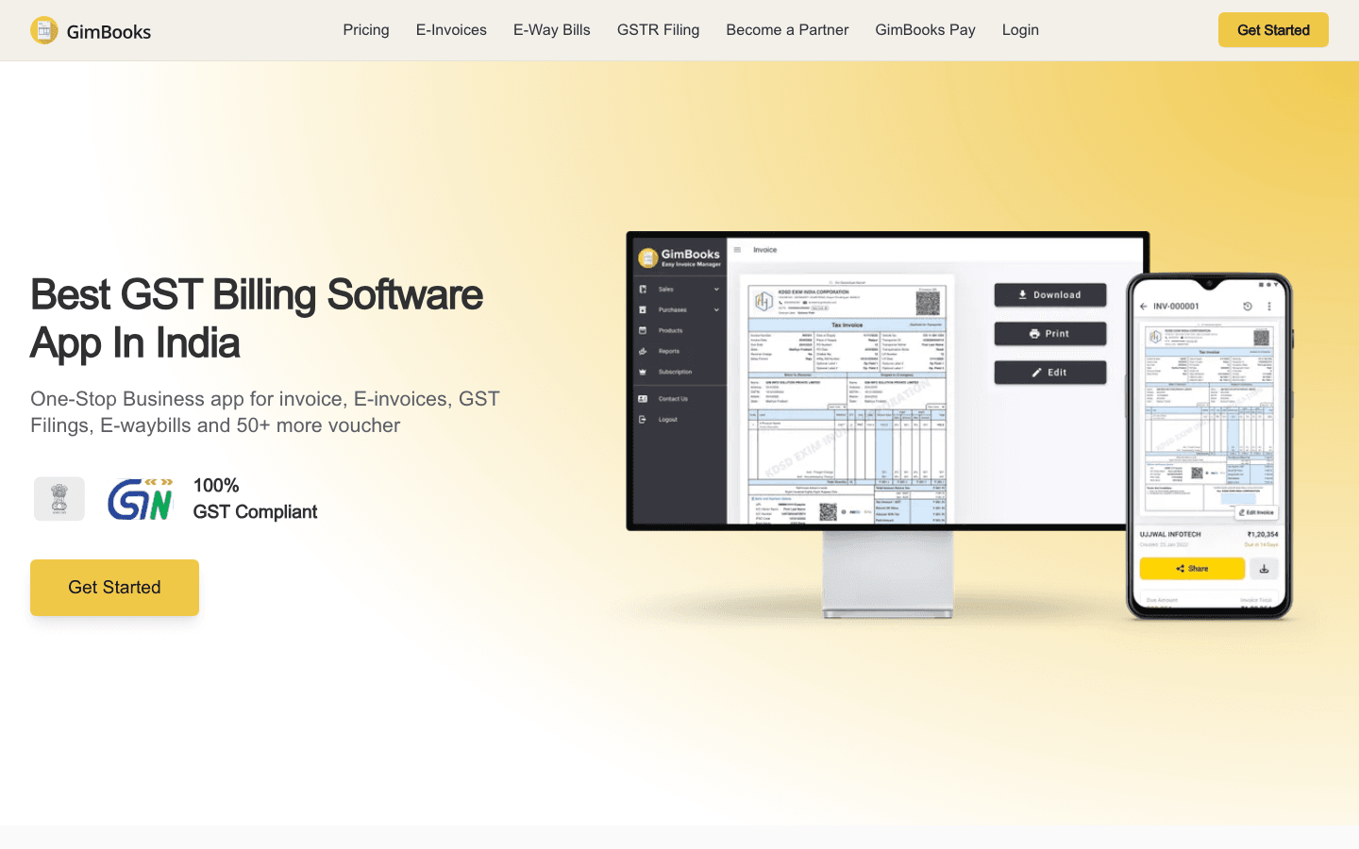This screenshot has height=849, width=1359.
Task: Click the 100% GST Compliant text
Action: 255,499
